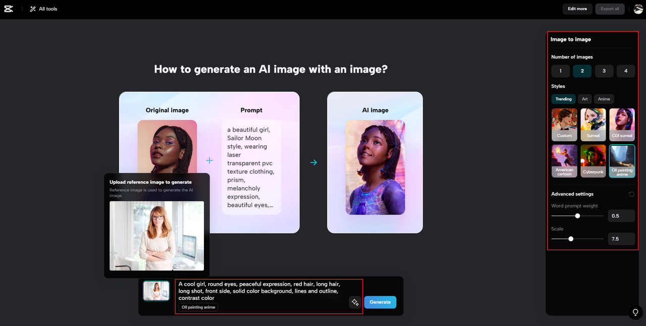Viewport: 646px width, 326px height.
Task: Click the Styles section label
Action: pyautogui.click(x=558, y=86)
